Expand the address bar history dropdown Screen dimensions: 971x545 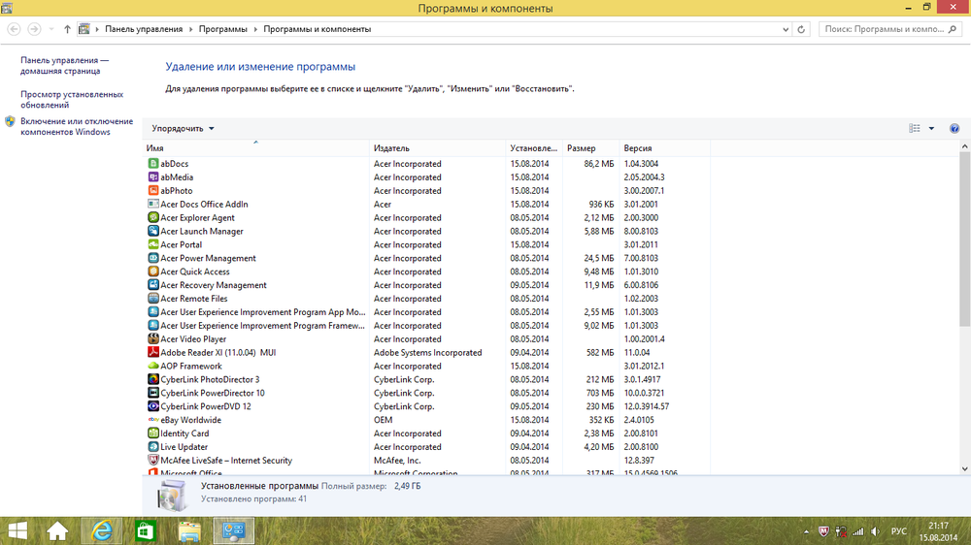pyautogui.click(x=786, y=29)
